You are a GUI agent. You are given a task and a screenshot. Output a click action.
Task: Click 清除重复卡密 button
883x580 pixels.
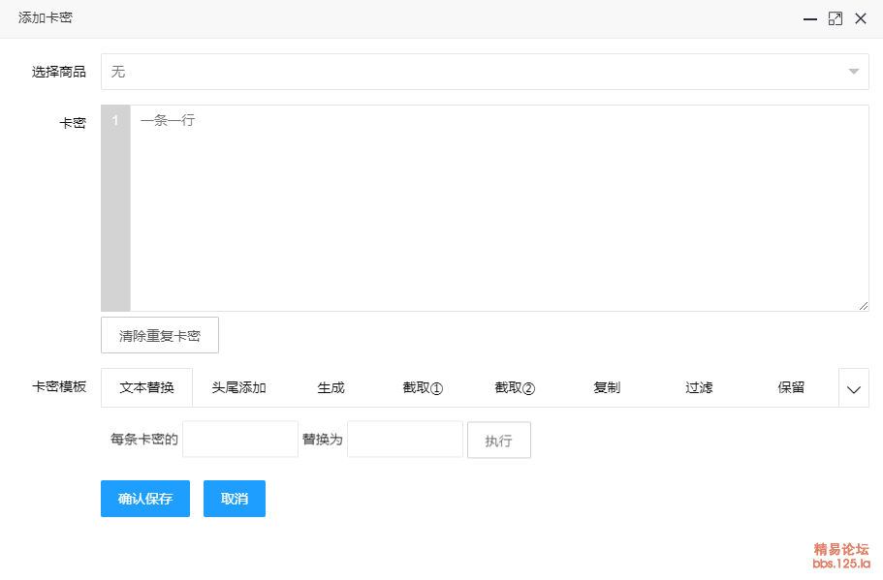[160, 336]
